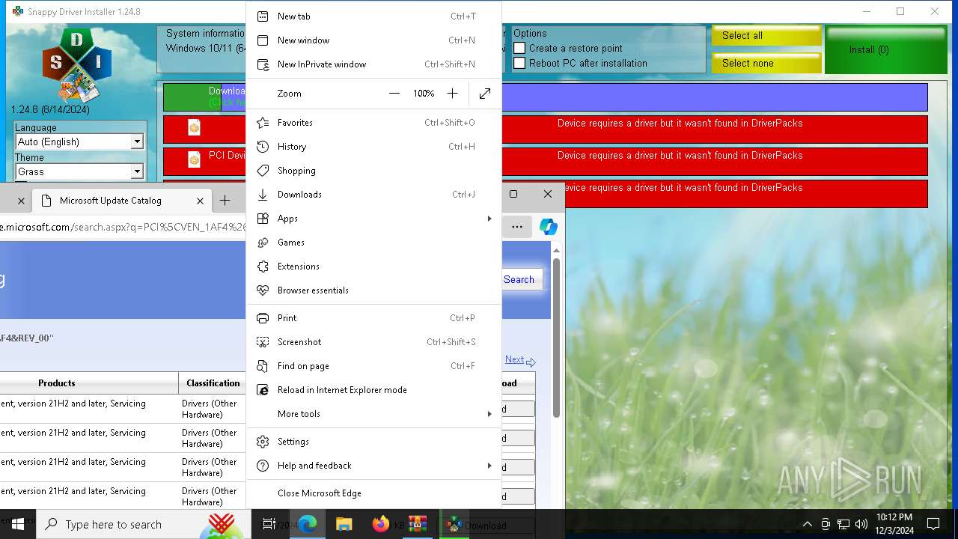Image resolution: width=958 pixels, height=539 pixels.
Task: Open Firefox from taskbar
Action: click(380, 525)
